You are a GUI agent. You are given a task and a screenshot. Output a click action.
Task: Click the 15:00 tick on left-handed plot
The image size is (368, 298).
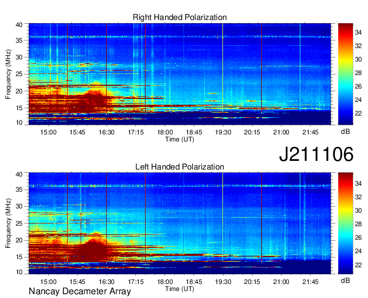[48, 282]
